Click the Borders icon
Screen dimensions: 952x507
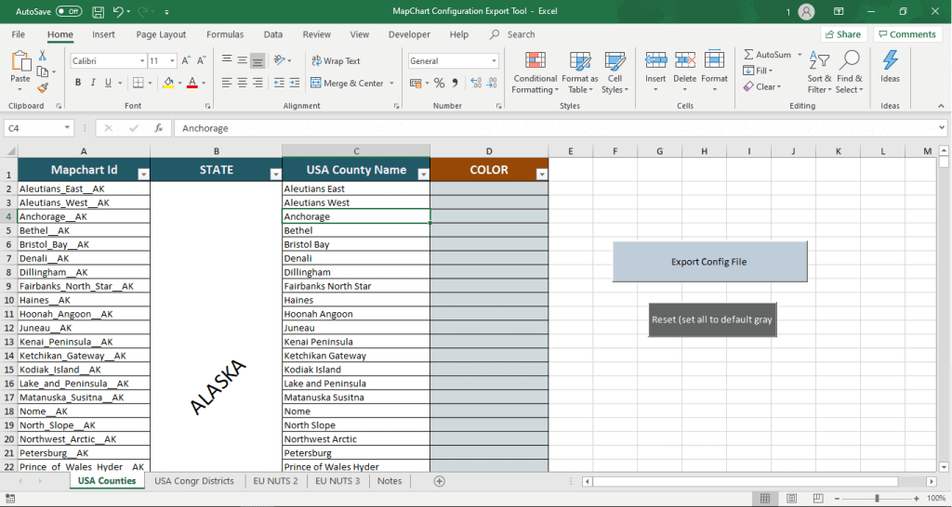tap(139, 83)
